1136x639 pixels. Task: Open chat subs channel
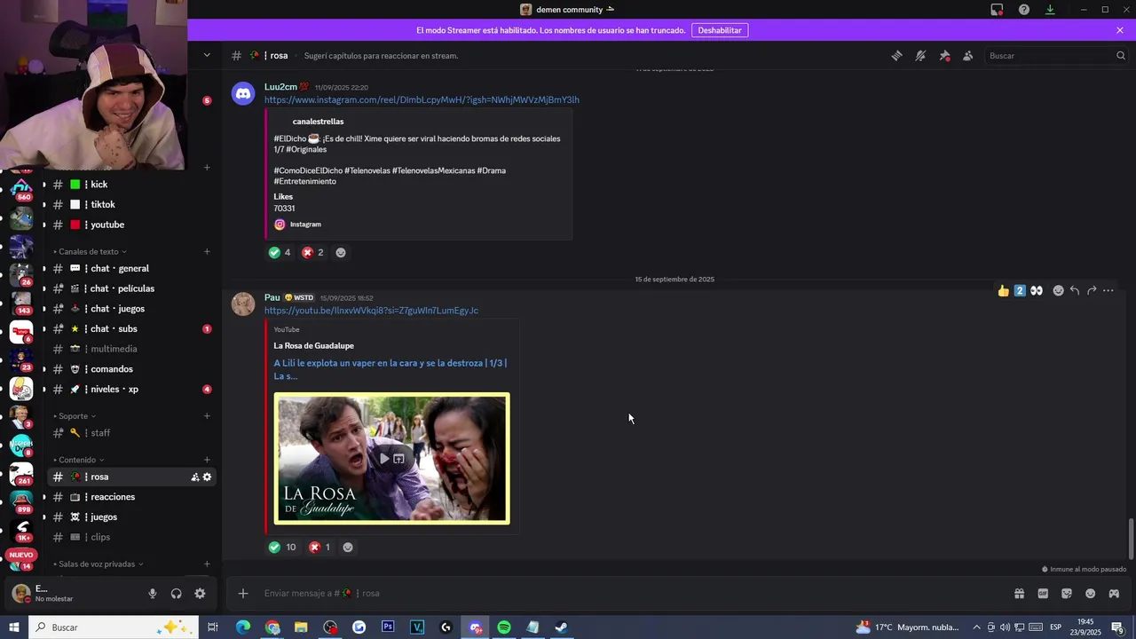click(130, 329)
